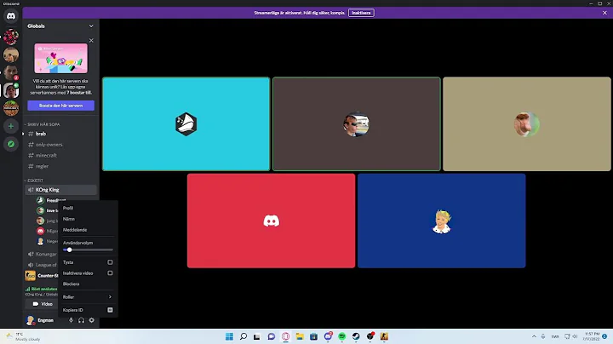This screenshot has height=344, width=613.
Task: Click the Kopiera ID icon
Action: pos(110,310)
